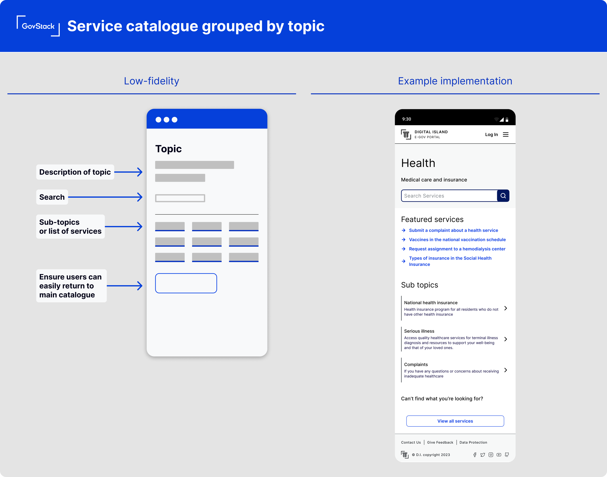Open the YouTube footer icon
Screen dimensions: 607x477
499,455
